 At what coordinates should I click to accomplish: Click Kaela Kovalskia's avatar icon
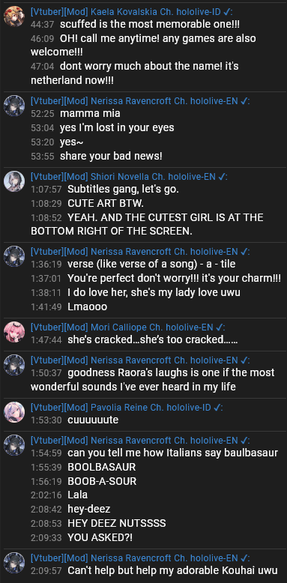point(14,16)
